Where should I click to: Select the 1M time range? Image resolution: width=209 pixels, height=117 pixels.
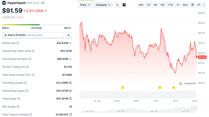[x=155, y=5]
